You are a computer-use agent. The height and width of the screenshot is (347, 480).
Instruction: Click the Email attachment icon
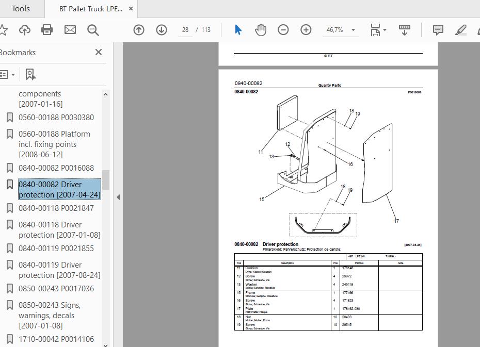point(70,29)
